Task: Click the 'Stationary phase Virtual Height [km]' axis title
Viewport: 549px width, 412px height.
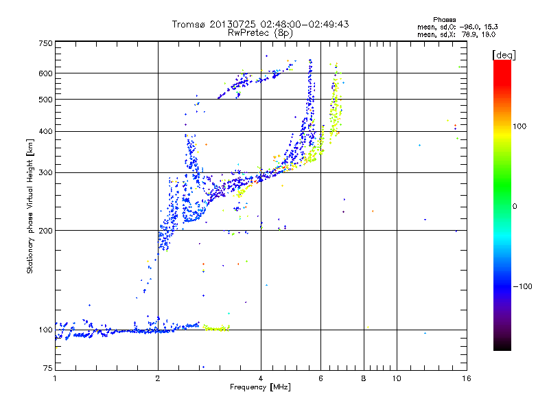Action: (30, 206)
